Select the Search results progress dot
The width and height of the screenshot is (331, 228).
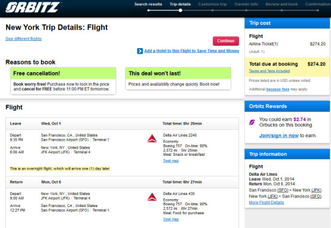click(149, 10)
